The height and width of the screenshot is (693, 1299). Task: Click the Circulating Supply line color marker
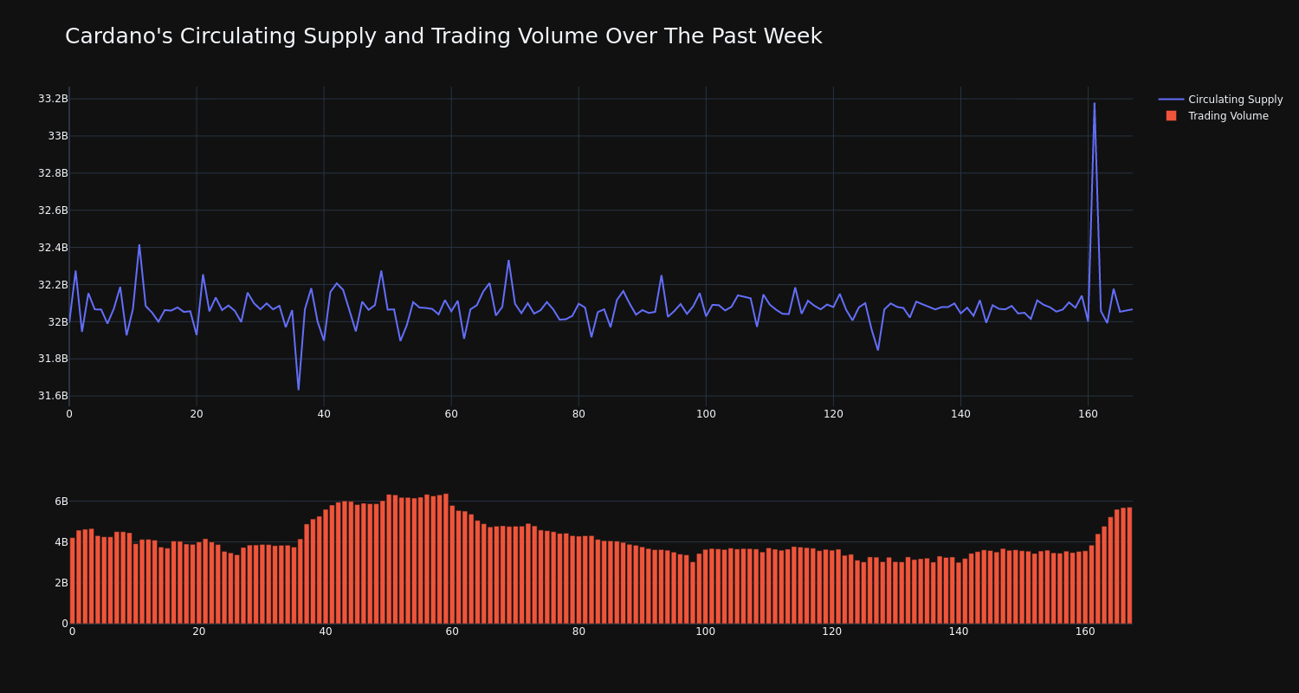point(1171,100)
